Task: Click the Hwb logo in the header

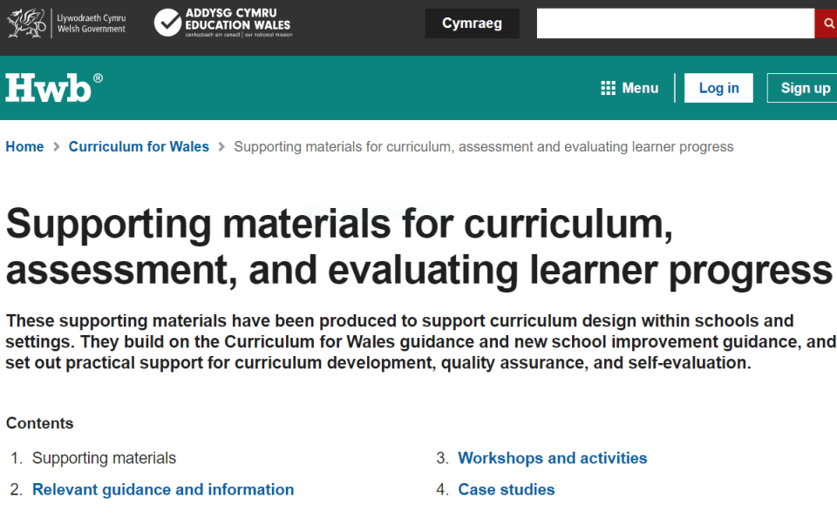Action: coord(48,87)
